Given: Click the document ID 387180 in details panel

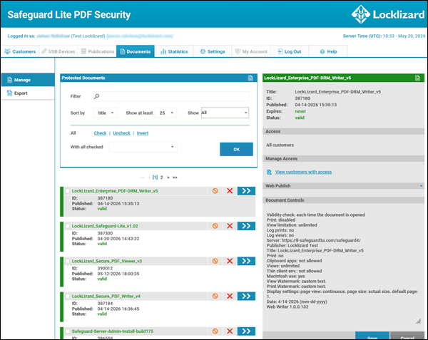Looking at the screenshot, I should point(302,98).
